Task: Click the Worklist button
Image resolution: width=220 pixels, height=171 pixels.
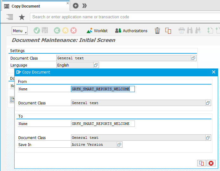Action: 97,31
